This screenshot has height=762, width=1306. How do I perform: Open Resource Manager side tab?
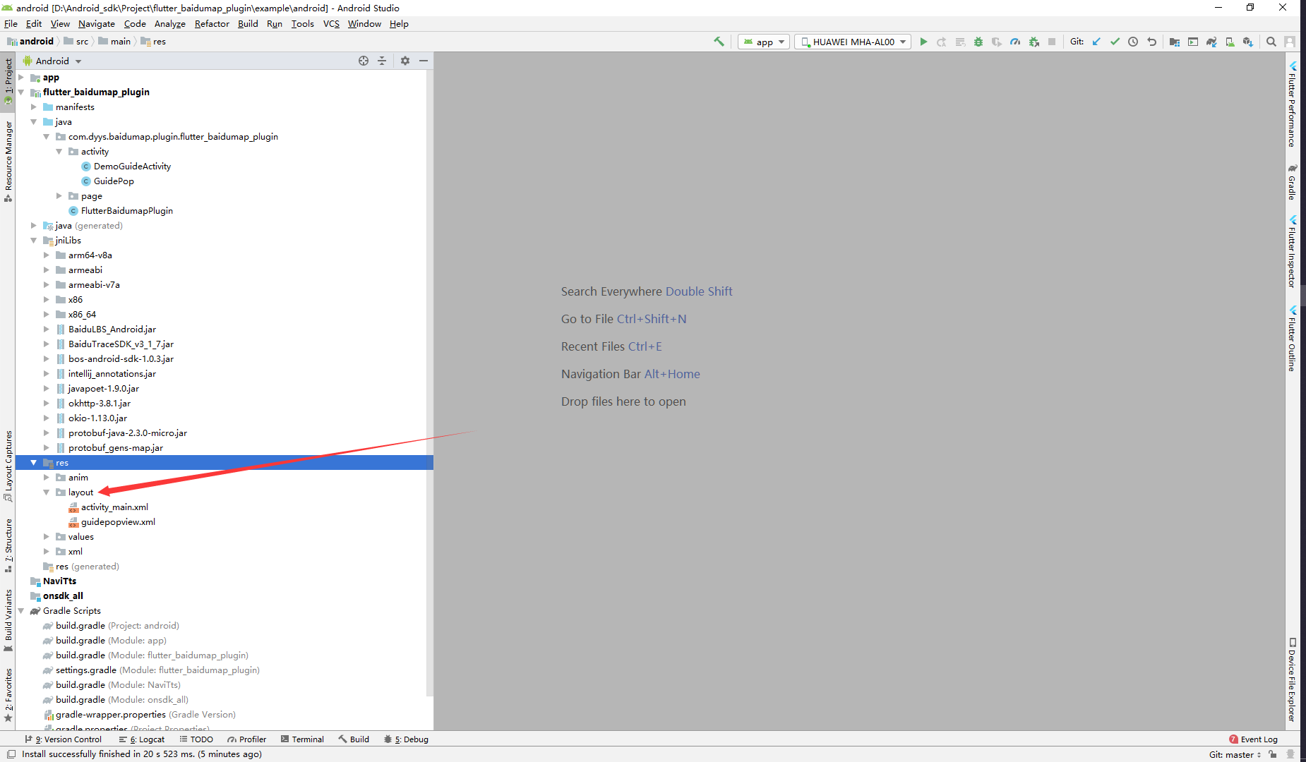(8, 161)
